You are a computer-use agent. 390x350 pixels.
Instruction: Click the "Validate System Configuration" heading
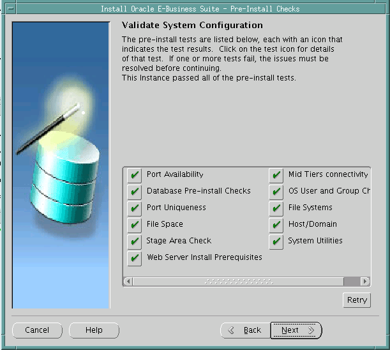(192, 26)
